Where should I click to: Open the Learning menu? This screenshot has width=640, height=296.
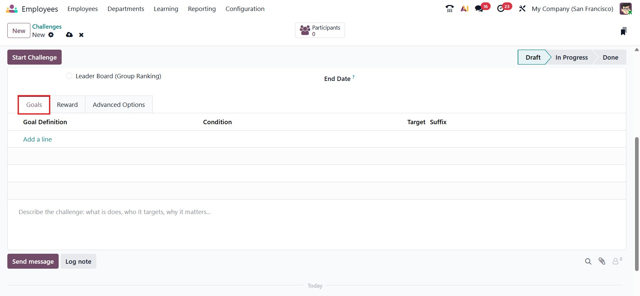tap(166, 9)
